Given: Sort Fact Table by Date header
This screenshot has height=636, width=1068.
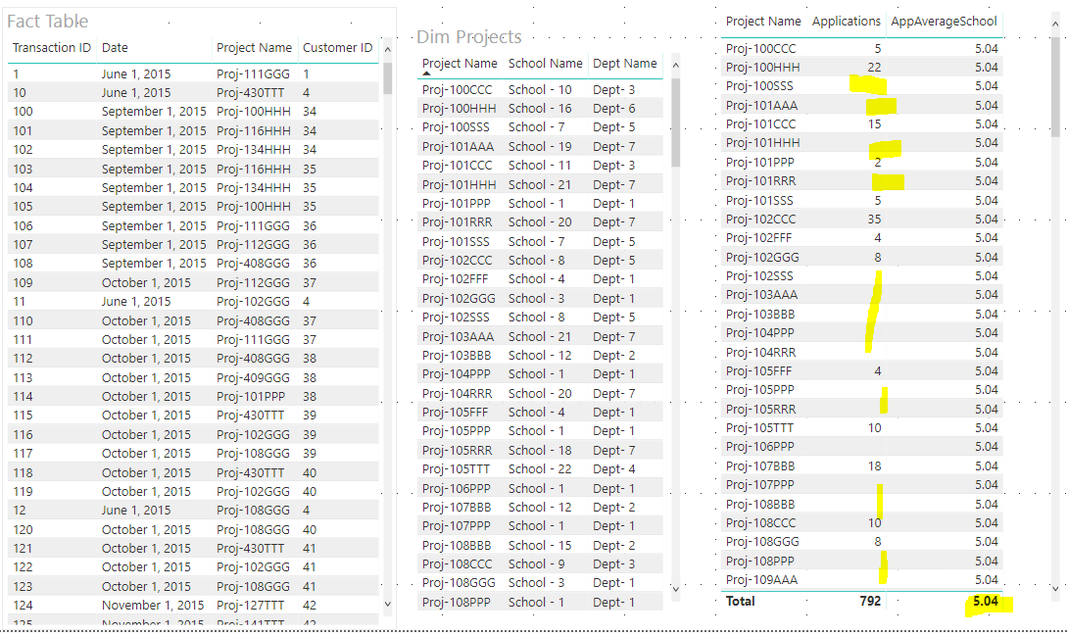Looking at the screenshot, I should point(115,48).
